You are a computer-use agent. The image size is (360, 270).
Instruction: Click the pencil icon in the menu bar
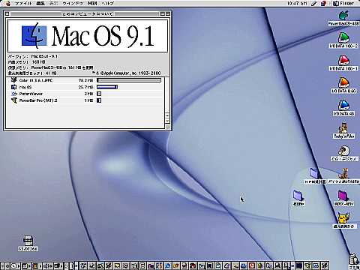tap(314, 4)
